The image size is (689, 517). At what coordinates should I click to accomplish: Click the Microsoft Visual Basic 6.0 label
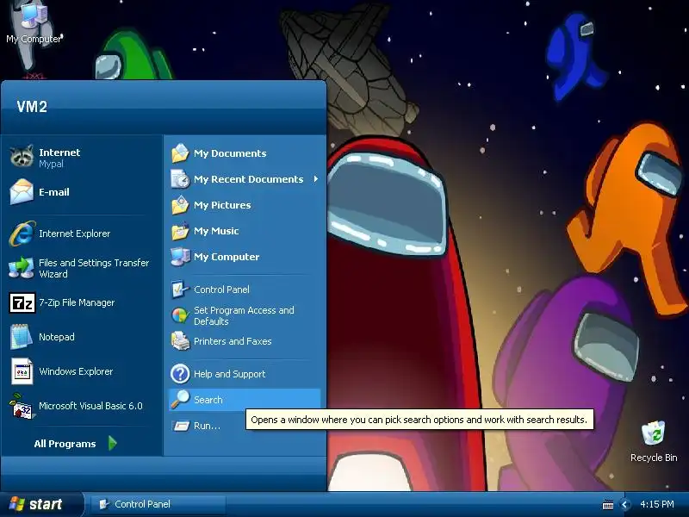click(91, 406)
